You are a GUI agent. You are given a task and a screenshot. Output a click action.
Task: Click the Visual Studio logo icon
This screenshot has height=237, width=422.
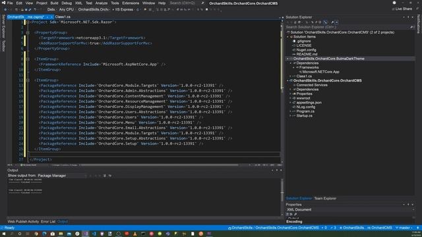tap(3, 3)
